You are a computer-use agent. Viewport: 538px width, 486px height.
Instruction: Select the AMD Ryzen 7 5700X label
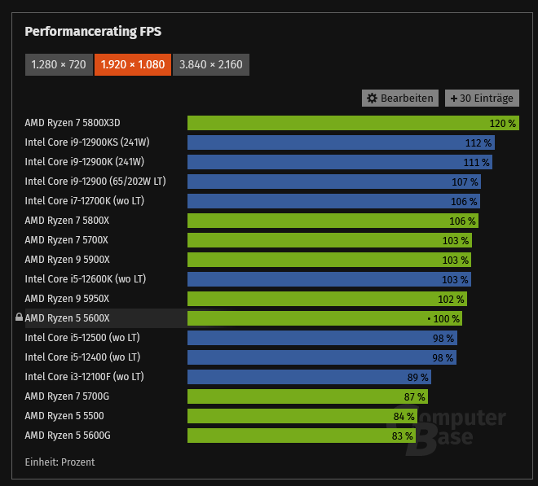coord(66,240)
